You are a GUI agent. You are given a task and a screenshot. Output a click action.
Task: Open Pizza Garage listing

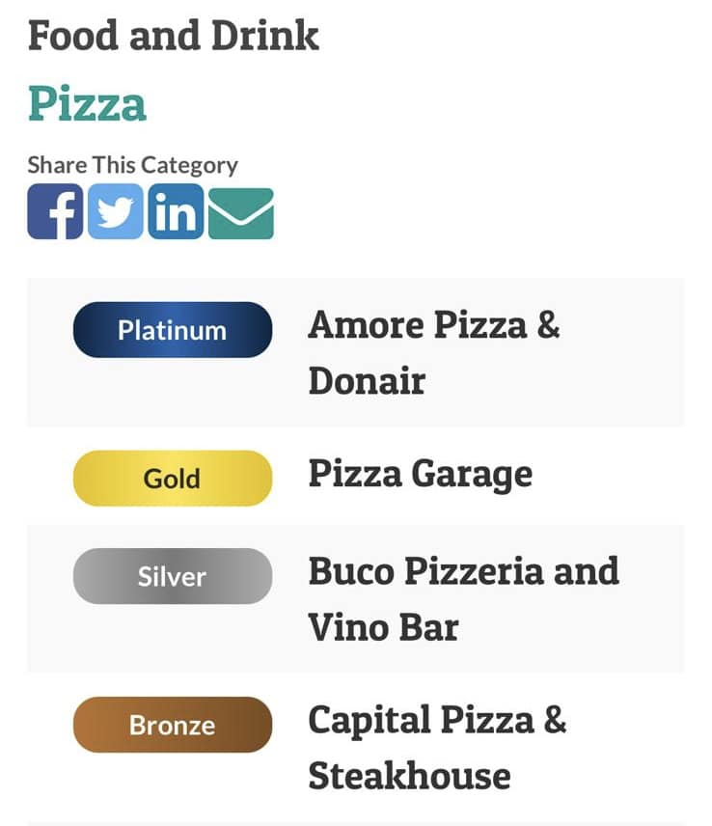[x=421, y=474]
